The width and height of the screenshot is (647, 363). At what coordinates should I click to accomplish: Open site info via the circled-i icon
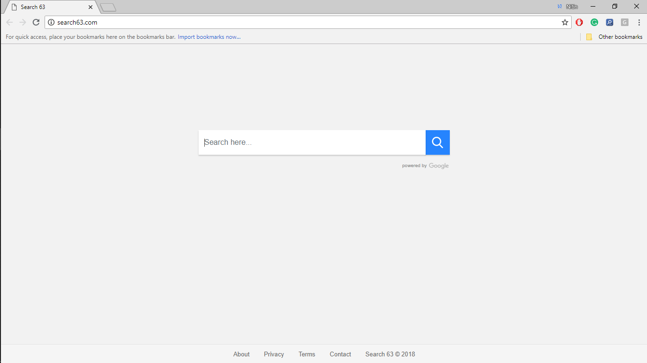click(x=50, y=22)
